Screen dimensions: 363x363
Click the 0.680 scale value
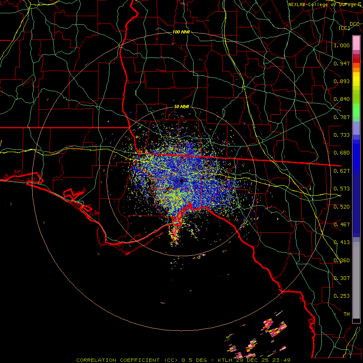[x=342, y=153]
